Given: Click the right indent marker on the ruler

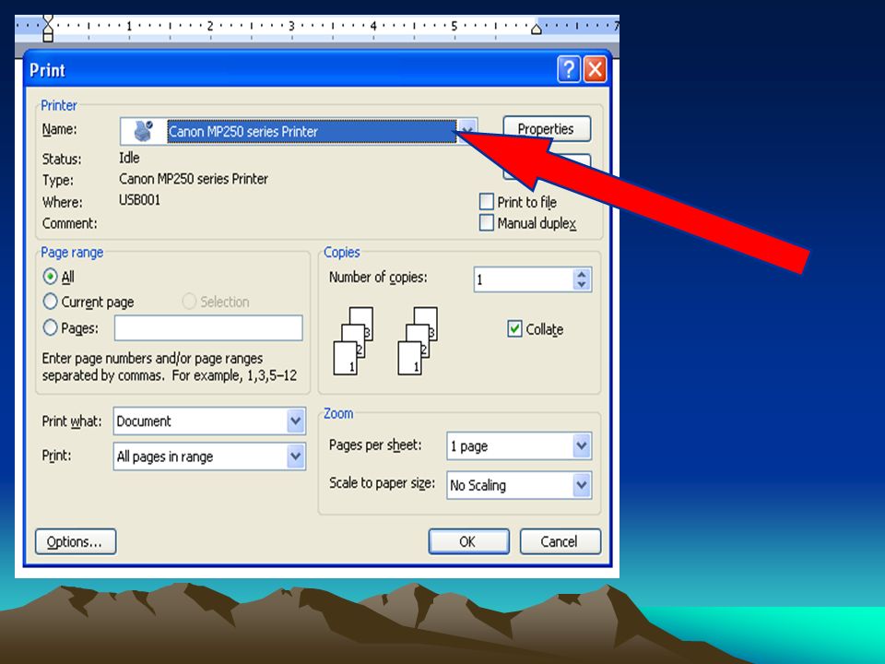Looking at the screenshot, I should [537, 30].
